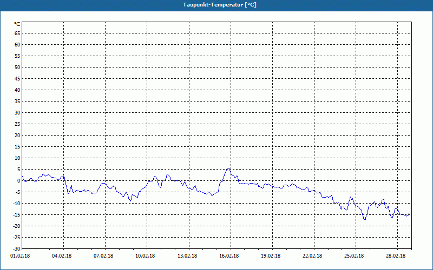The width and height of the screenshot is (433, 270).
Task: Click the Taupunkt-Temperatur [°C] chart title
Action: (220, 5)
